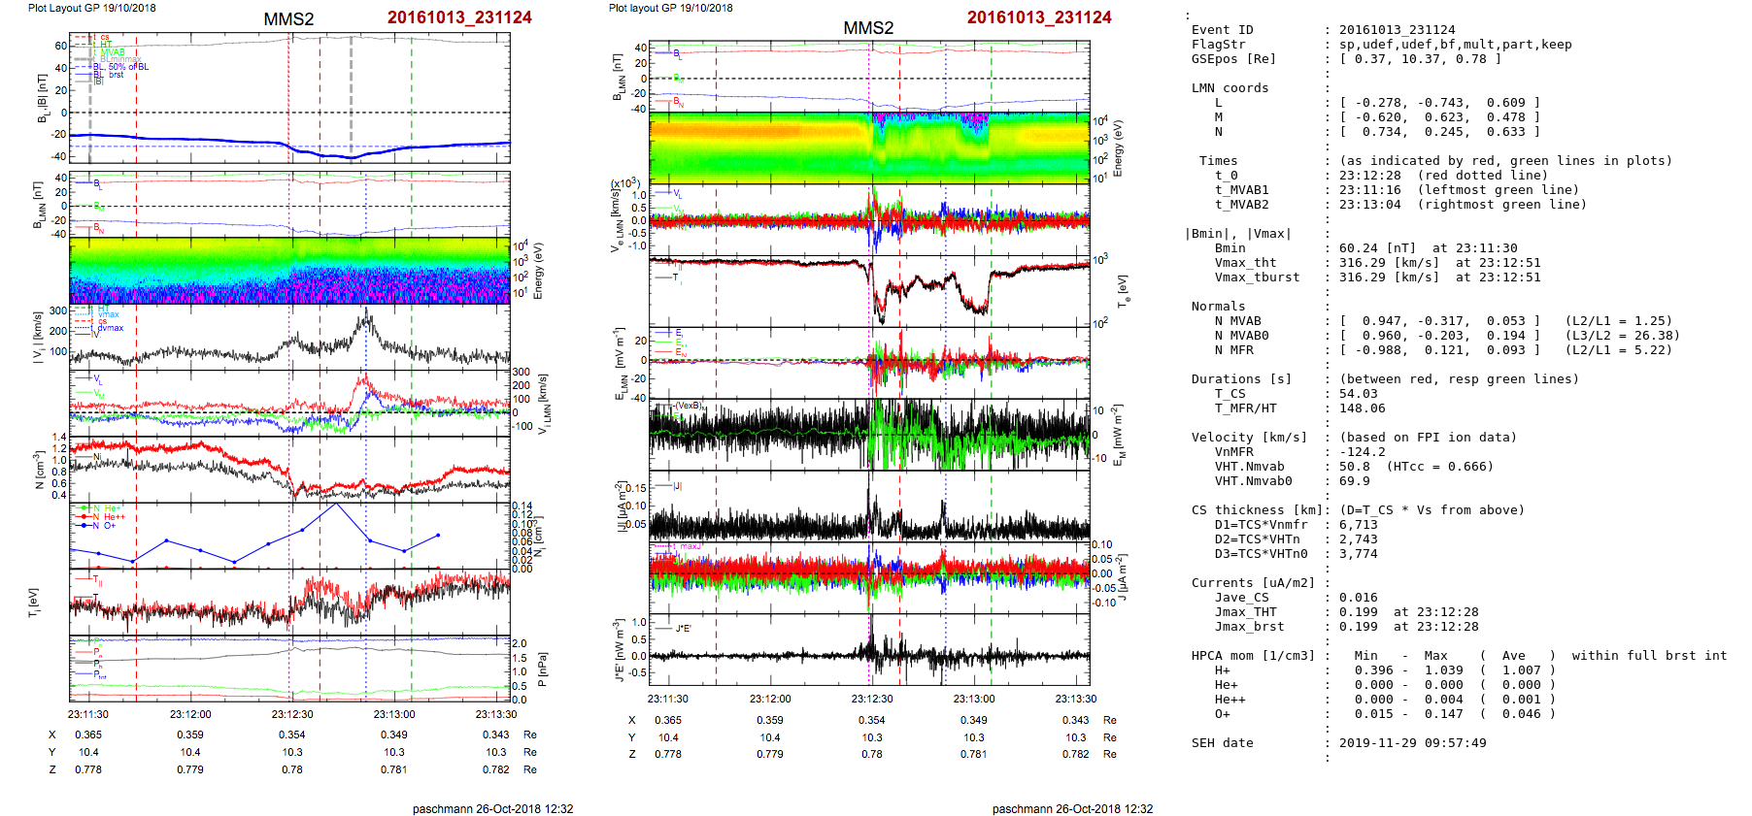Click the red 20161013_231124 heading on the right plot
This screenshot has width=1752, height=816.
1038,17
